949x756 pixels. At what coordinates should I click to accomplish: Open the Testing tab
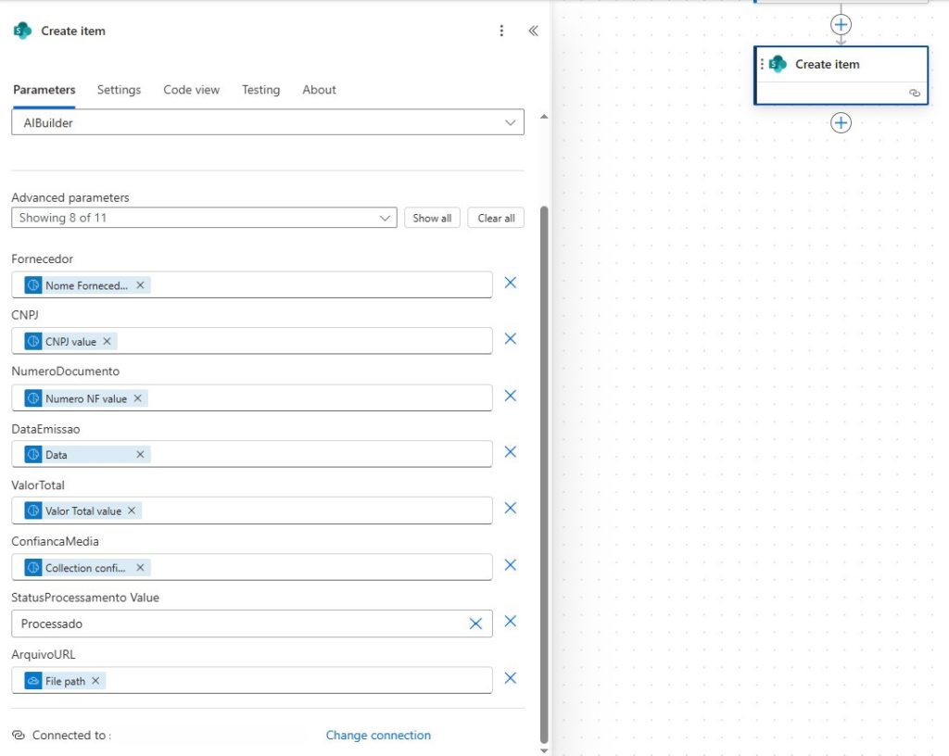tap(260, 90)
